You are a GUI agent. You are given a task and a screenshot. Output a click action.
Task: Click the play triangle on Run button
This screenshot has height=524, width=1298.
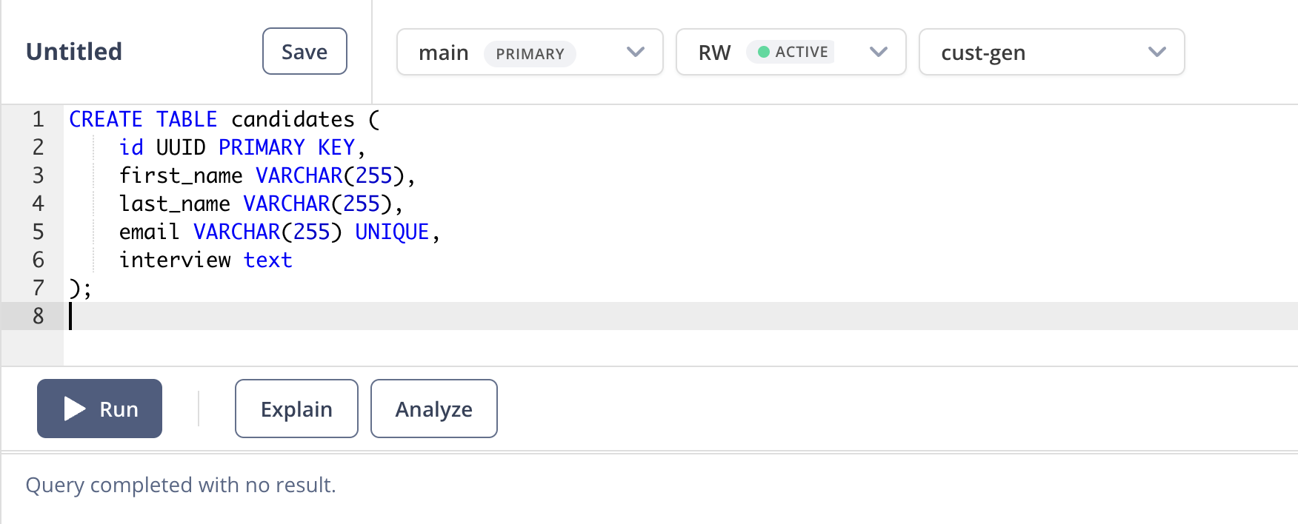pyautogui.click(x=75, y=409)
